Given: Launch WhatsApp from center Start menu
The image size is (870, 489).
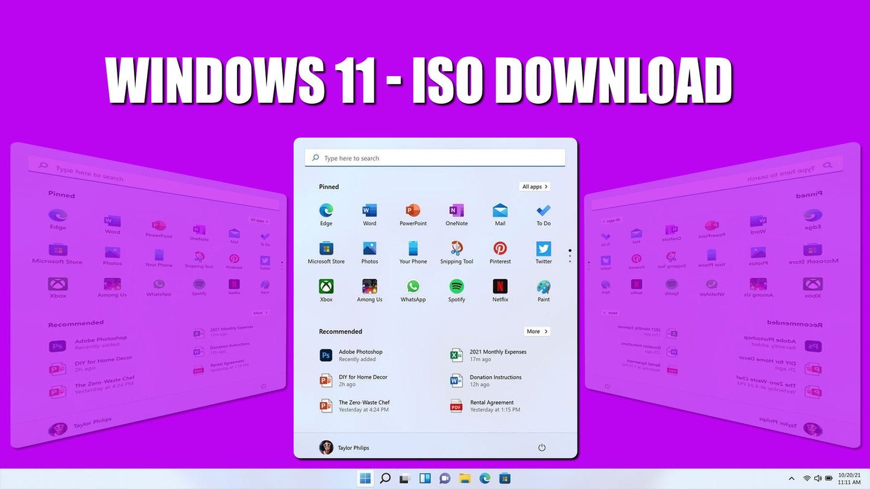Looking at the screenshot, I should click(x=413, y=290).
